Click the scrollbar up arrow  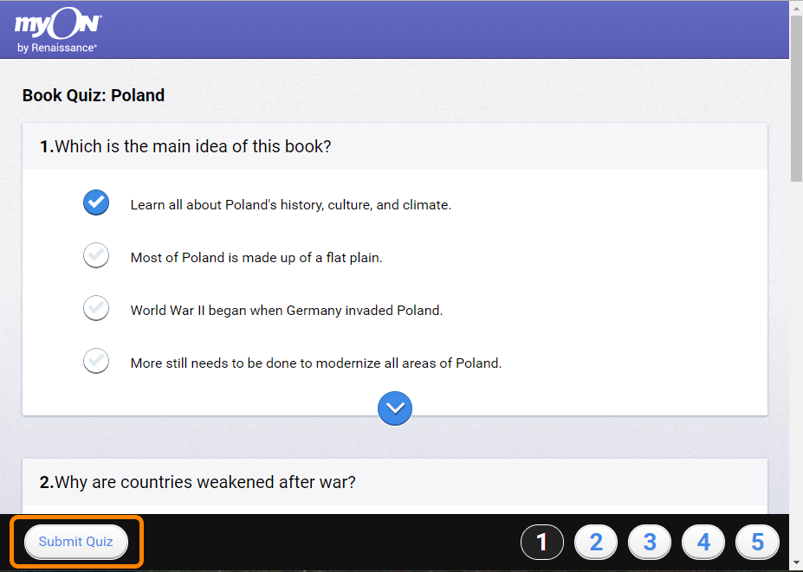(x=796, y=8)
